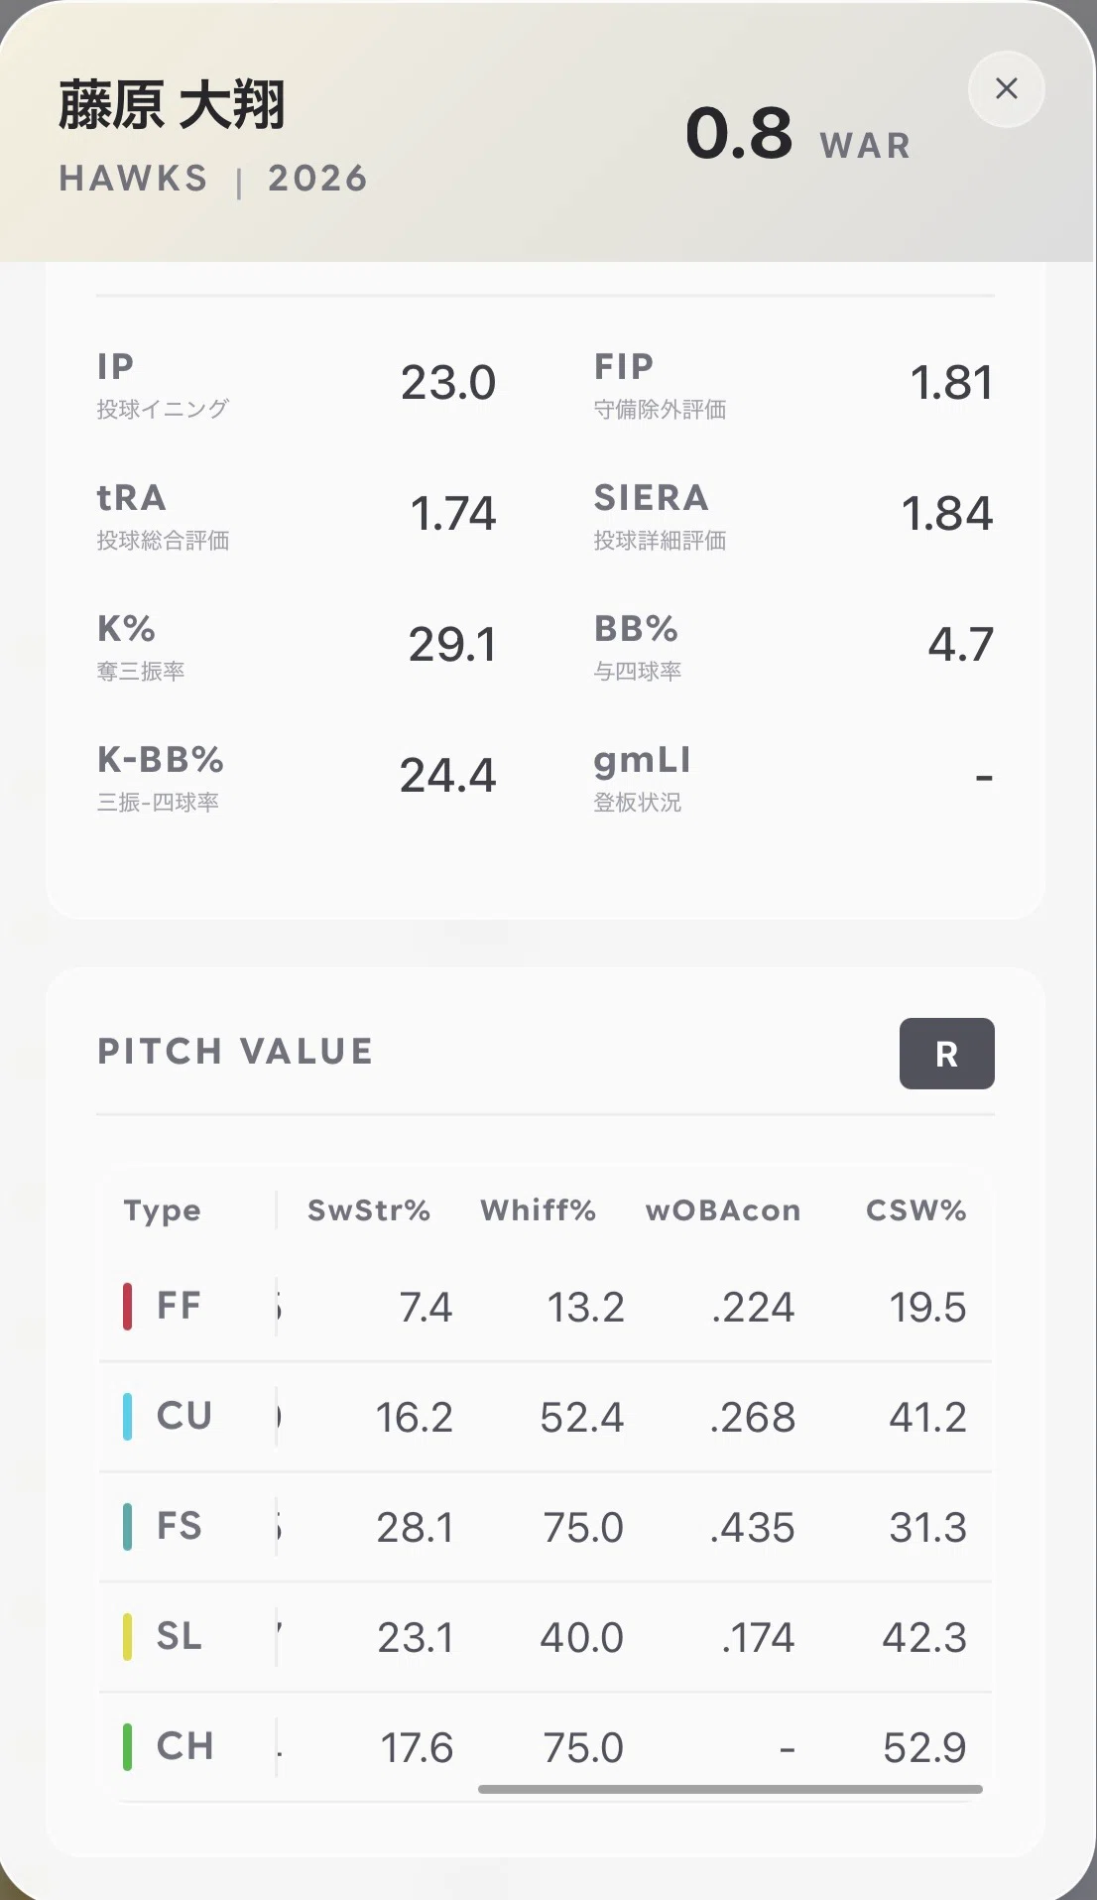Click the Type column header
The image size is (1097, 1900).
162,1211
